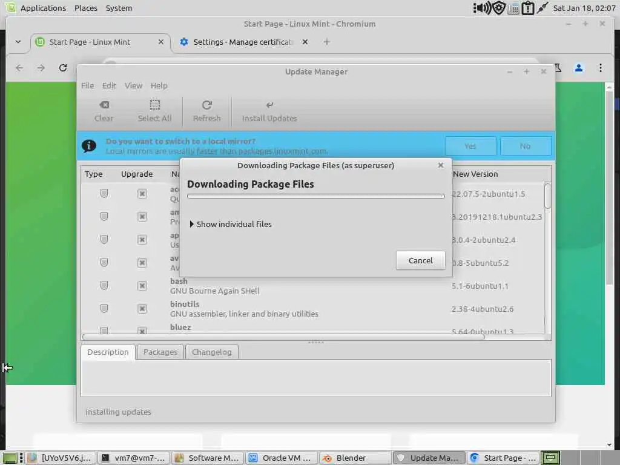Select the binutils package row
Image resolution: width=620 pixels, height=465 pixels.
pyautogui.click(x=313, y=309)
